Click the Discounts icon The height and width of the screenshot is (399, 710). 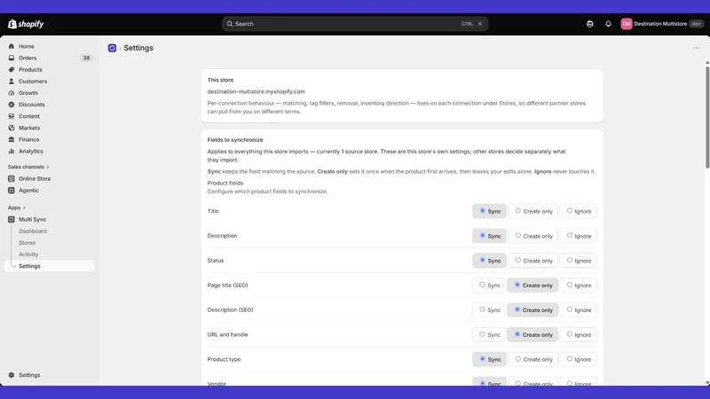(12, 105)
